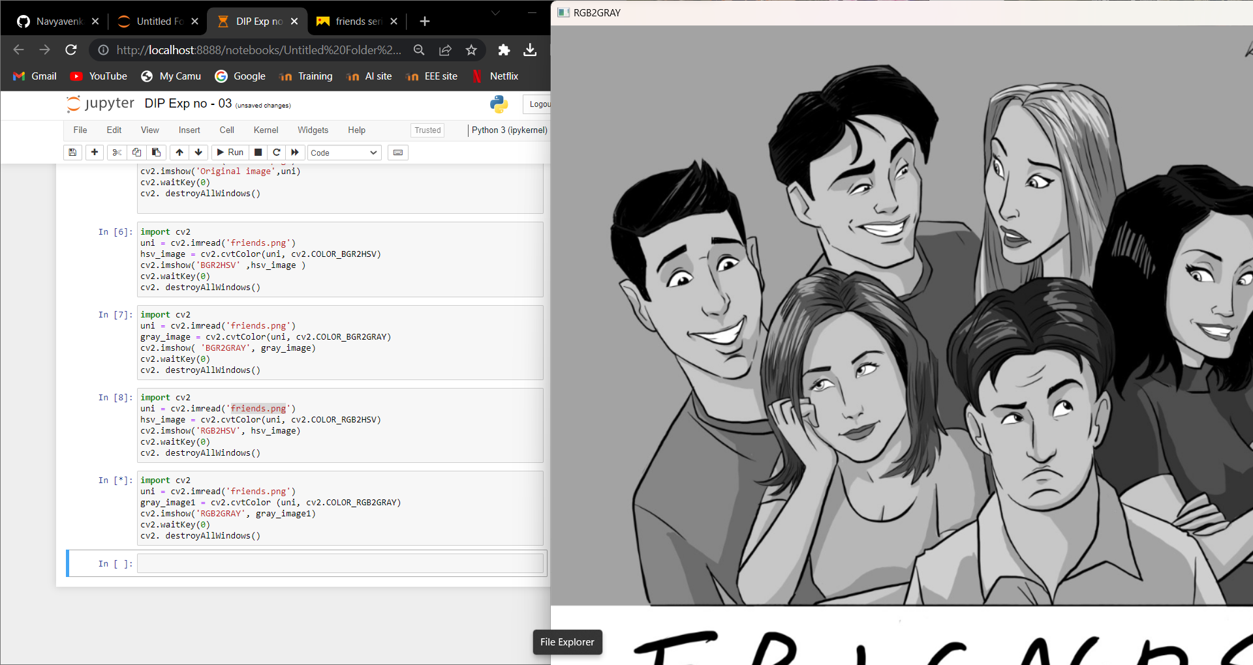Click the empty code cell input
The width and height of the screenshot is (1253, 665).
(x=340, y=563)
